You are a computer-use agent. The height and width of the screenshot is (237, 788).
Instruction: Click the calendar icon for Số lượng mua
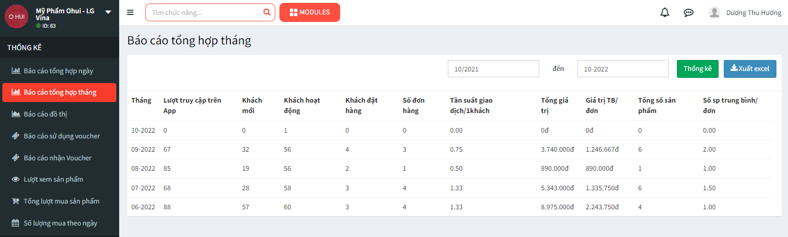pos(16,223)
